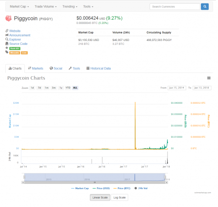This screenshot has height=207, width=218.
Task: Select the ALL zoom range
Action: point(75,88)
